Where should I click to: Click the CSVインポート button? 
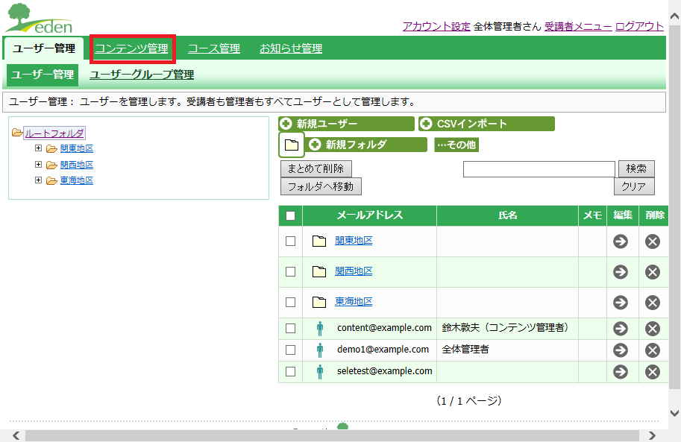click(486, 124)
